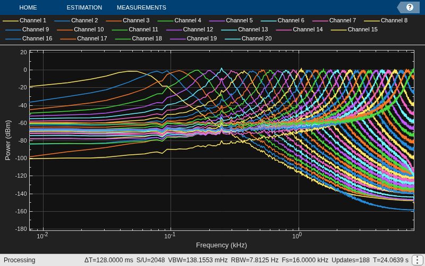Image resolution: width=425 pixels, height=266 pixels.
Task: Toggle Channel 2 legend entry
Action: tap(76, 20)
